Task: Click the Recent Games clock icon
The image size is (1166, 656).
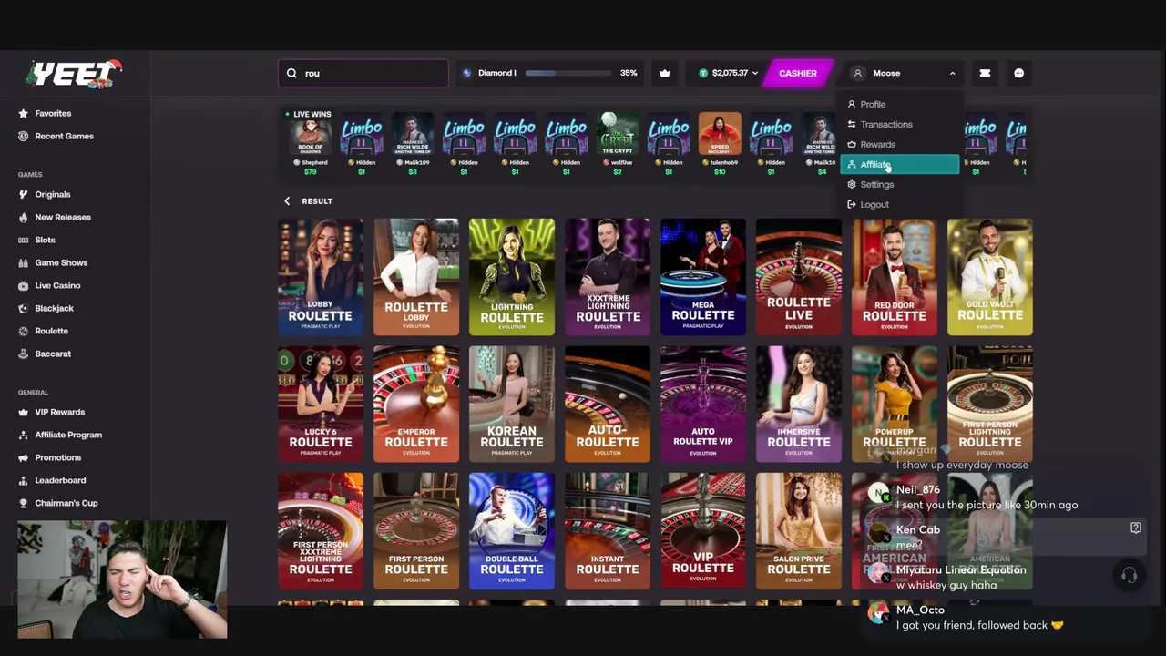Action: (24, 136)
